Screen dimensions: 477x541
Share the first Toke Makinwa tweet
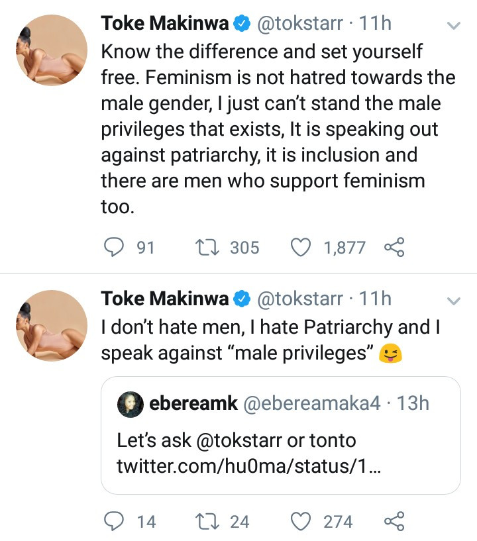(394, 248)
